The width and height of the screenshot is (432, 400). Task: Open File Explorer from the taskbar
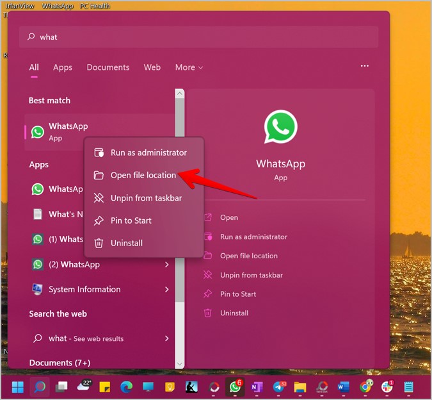pyautogui.click(x=300, y=387)
